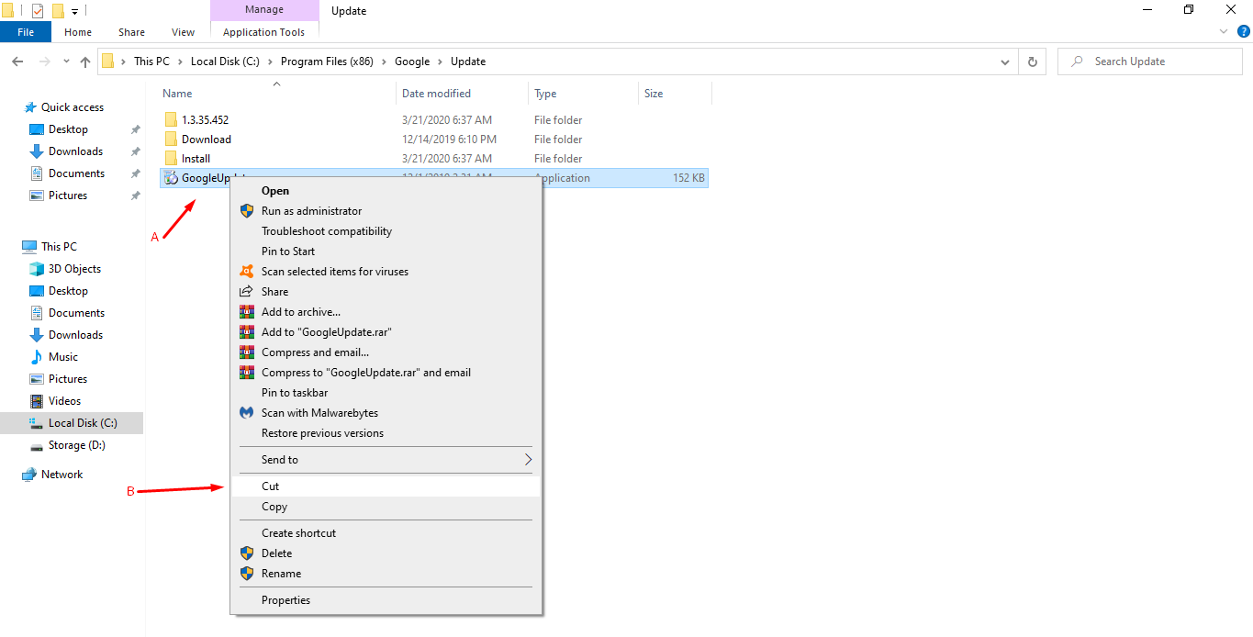Click Scan selected items for viruses

click(386, 272)
